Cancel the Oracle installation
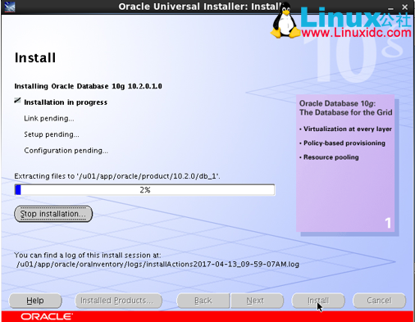The image size is (415, 322). click(x=379, y=301)
